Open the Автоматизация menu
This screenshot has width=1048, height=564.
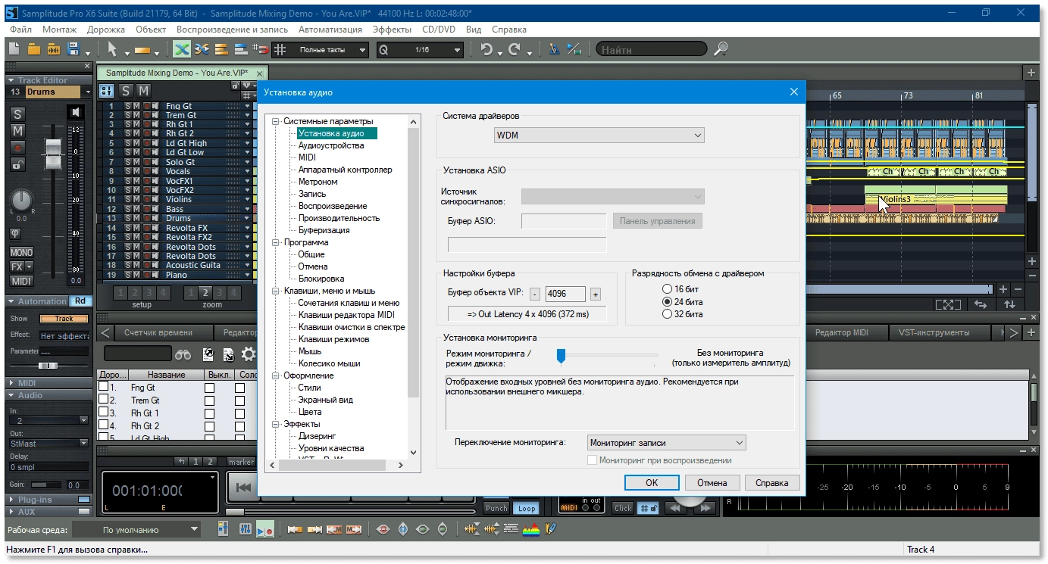(x=330, y=30)
